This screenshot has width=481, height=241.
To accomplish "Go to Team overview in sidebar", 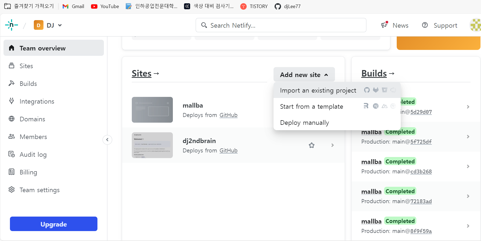I will click(x=54, y=48).
